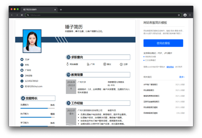
Task: Click the 2022.07-至今 work date block
Action: 71,117
